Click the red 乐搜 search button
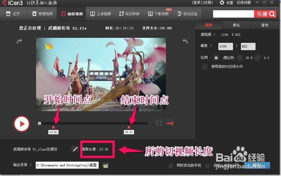The width and height of the screenshot is (281, 176). tap(265, 14)
